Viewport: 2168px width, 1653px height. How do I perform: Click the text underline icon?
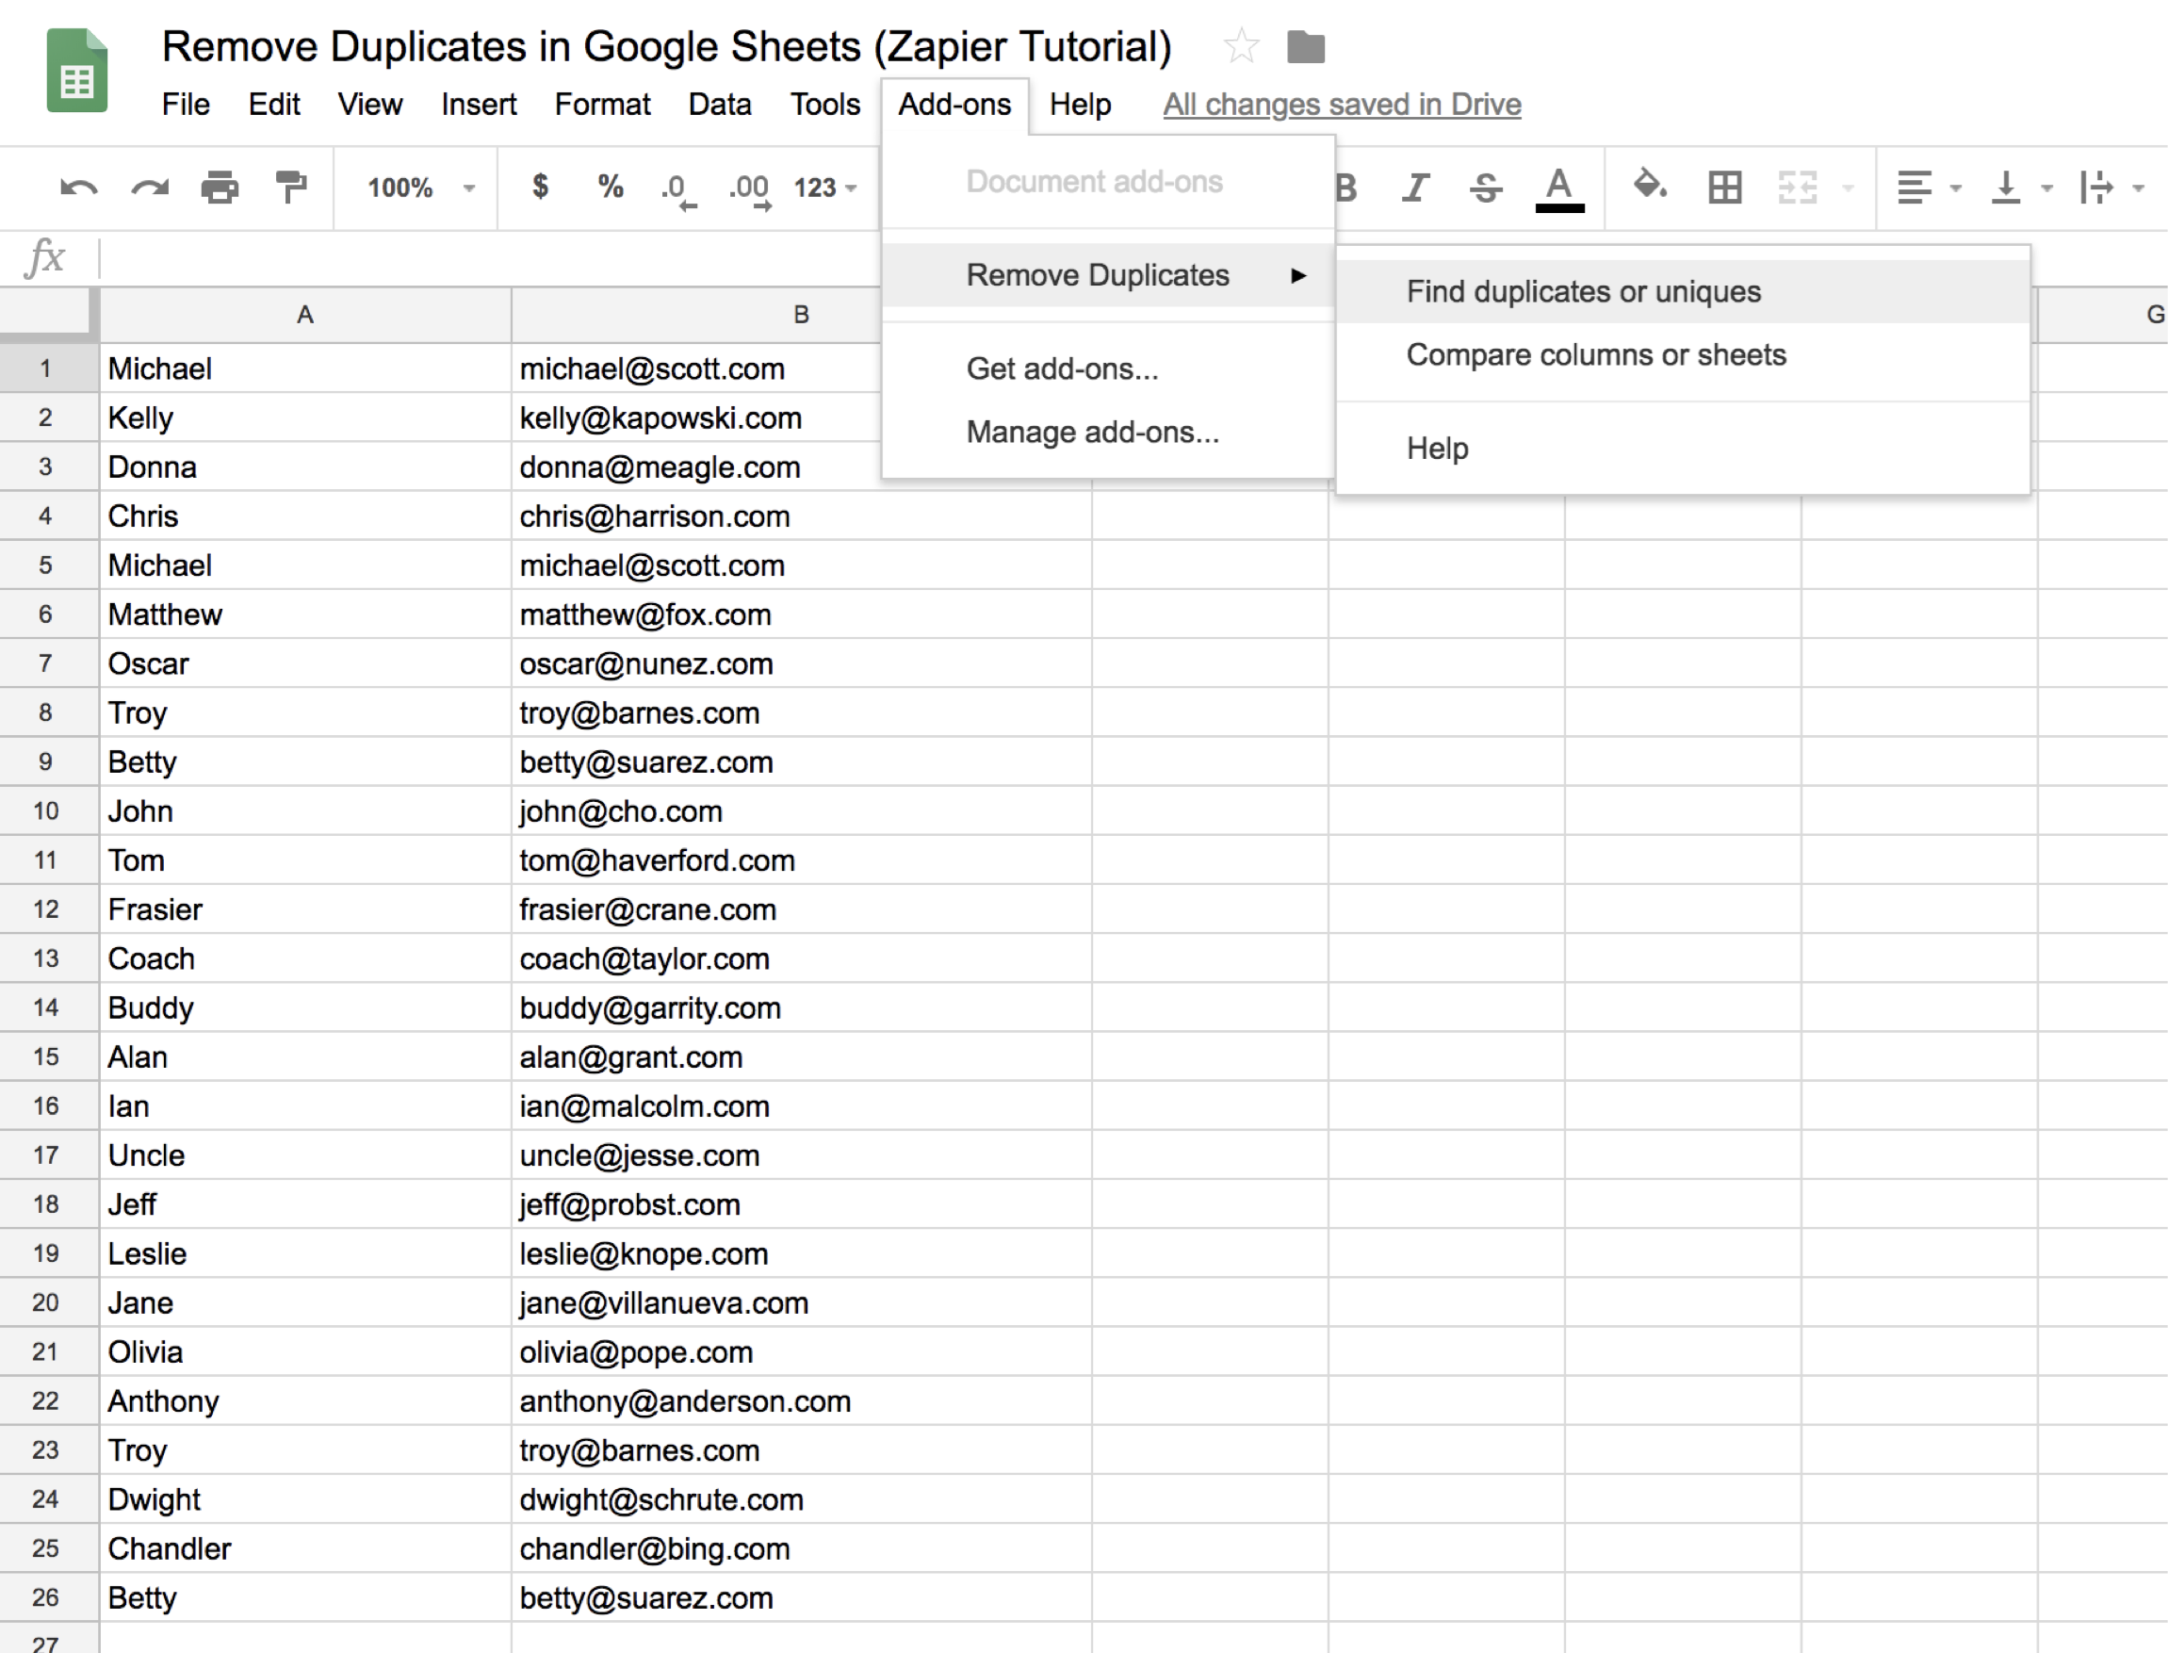click(1556, 186)
